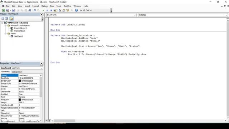Click the Redo arrow icon in the toolbar
Image resolution: width=229 pixels, height=129 pixels.
click(x=38, y=10)
